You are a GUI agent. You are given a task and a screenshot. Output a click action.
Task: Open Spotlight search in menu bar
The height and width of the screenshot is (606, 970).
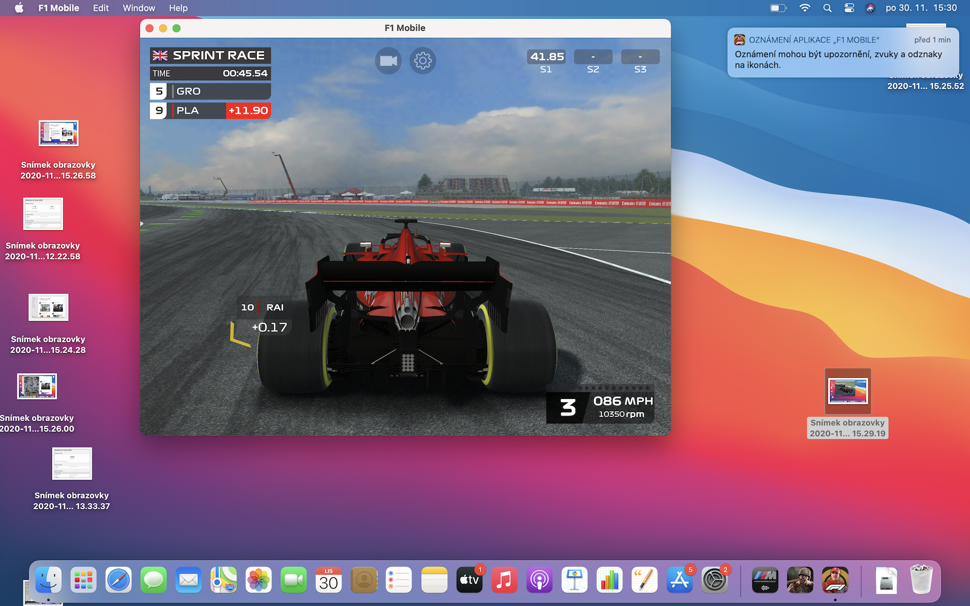tap(827, 8)
